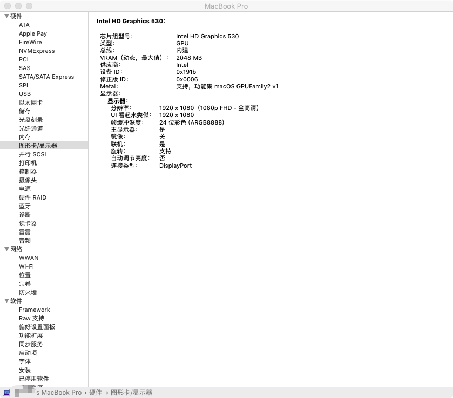Click the computer icon in path bar
The height and width of the screenshot is (398, 453).
[x=7, y=393]
